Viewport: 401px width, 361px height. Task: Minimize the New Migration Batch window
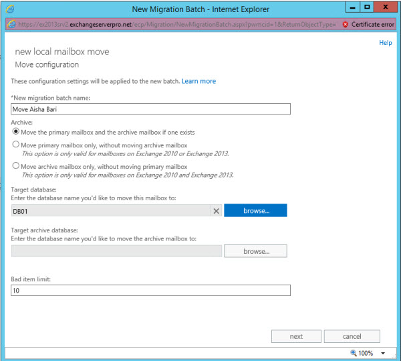coord(352,8)
